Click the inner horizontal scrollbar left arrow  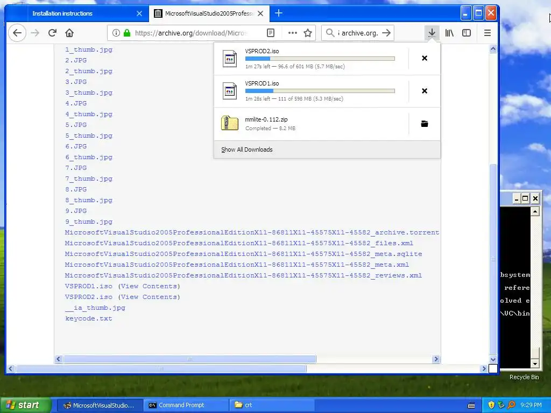click(59, 359)
